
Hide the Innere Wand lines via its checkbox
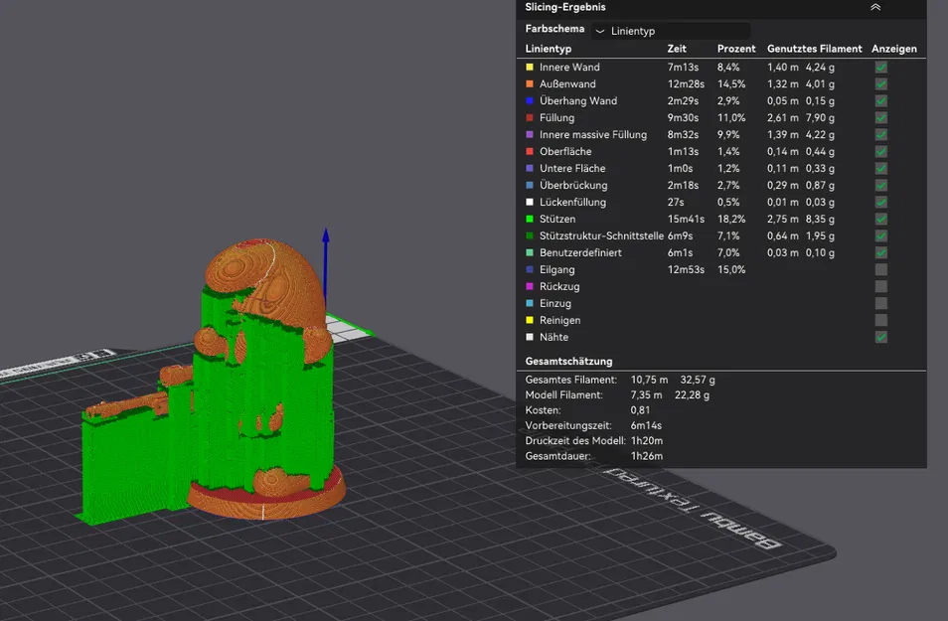click(880, 67)
